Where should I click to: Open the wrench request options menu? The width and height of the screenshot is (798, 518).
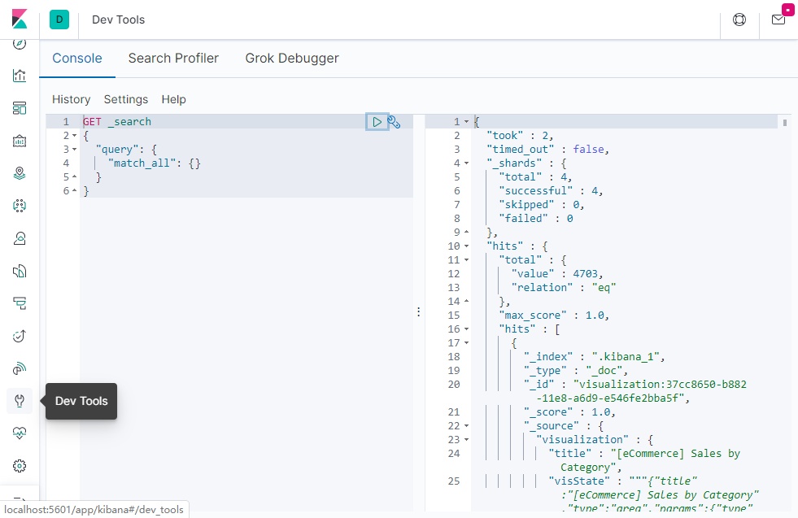(394, 122)
